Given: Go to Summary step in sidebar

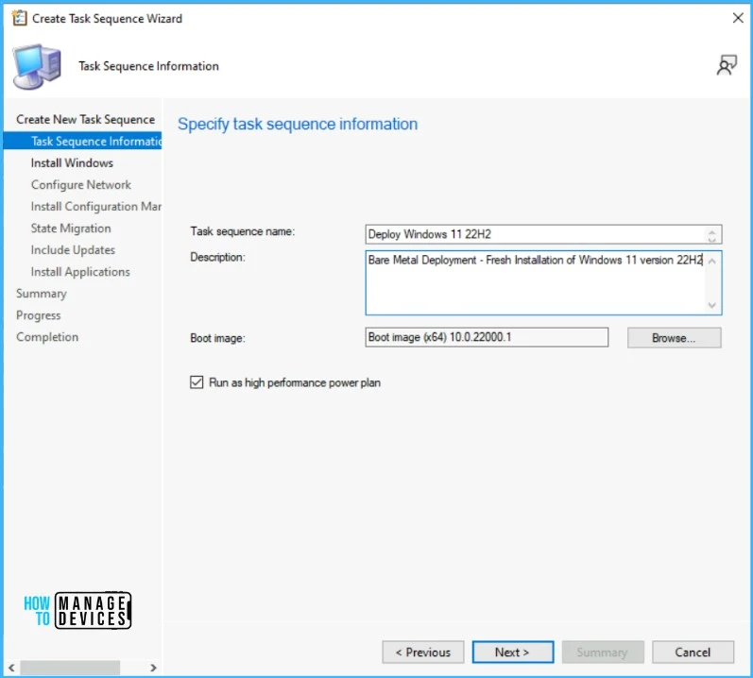Looking at the screenshot, I should [42, 294].
